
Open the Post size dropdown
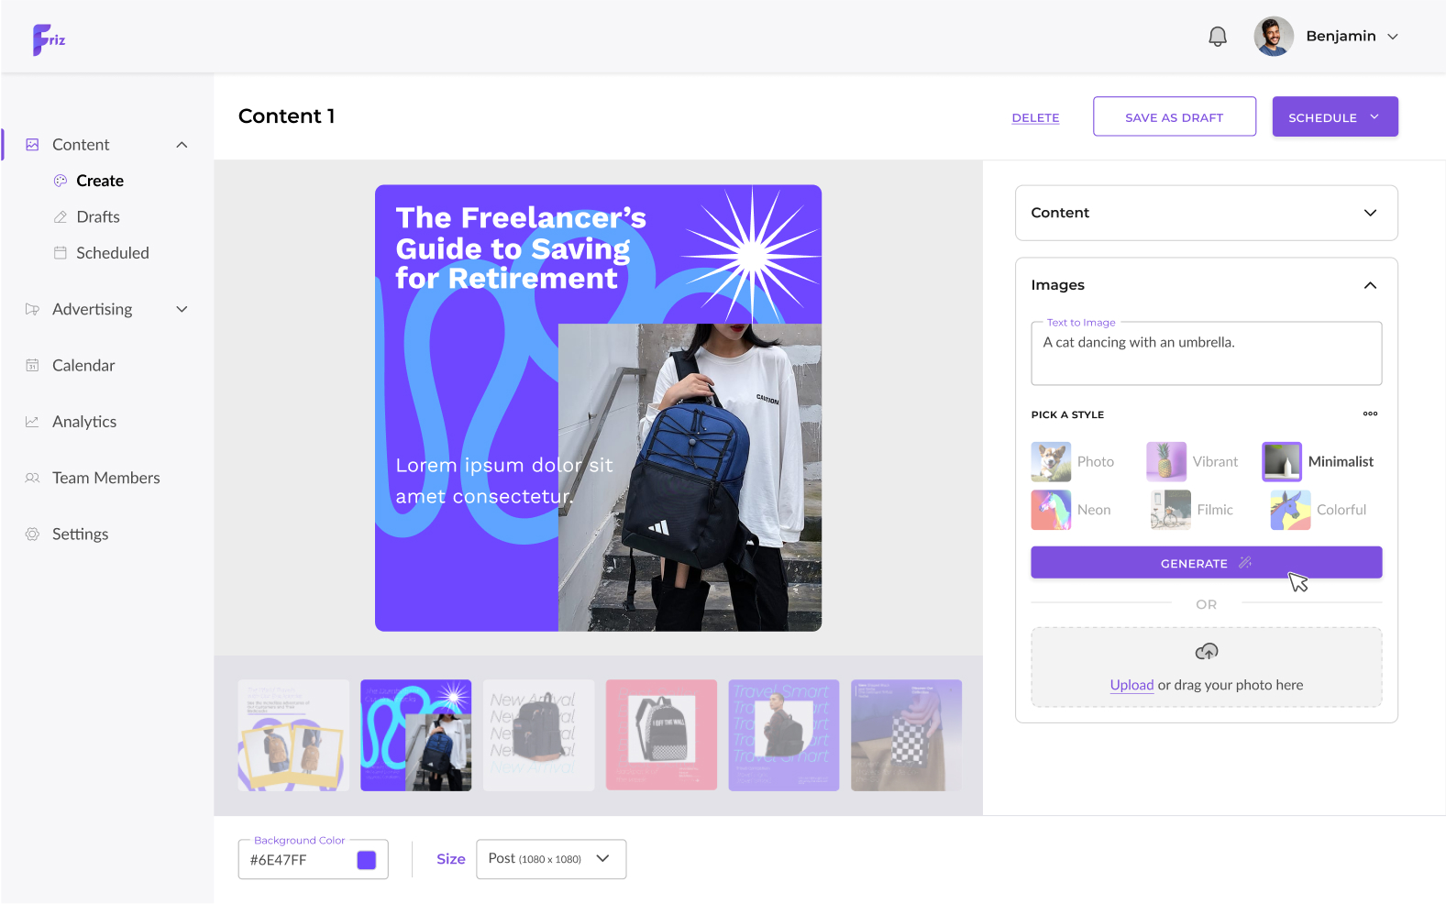[x=550, y=859]
